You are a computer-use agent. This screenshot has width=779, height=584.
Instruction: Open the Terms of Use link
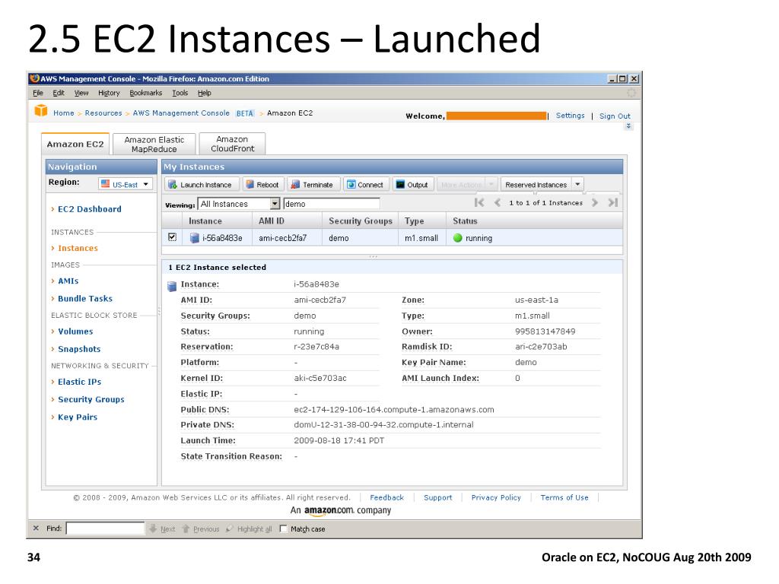tap(564, 497)
